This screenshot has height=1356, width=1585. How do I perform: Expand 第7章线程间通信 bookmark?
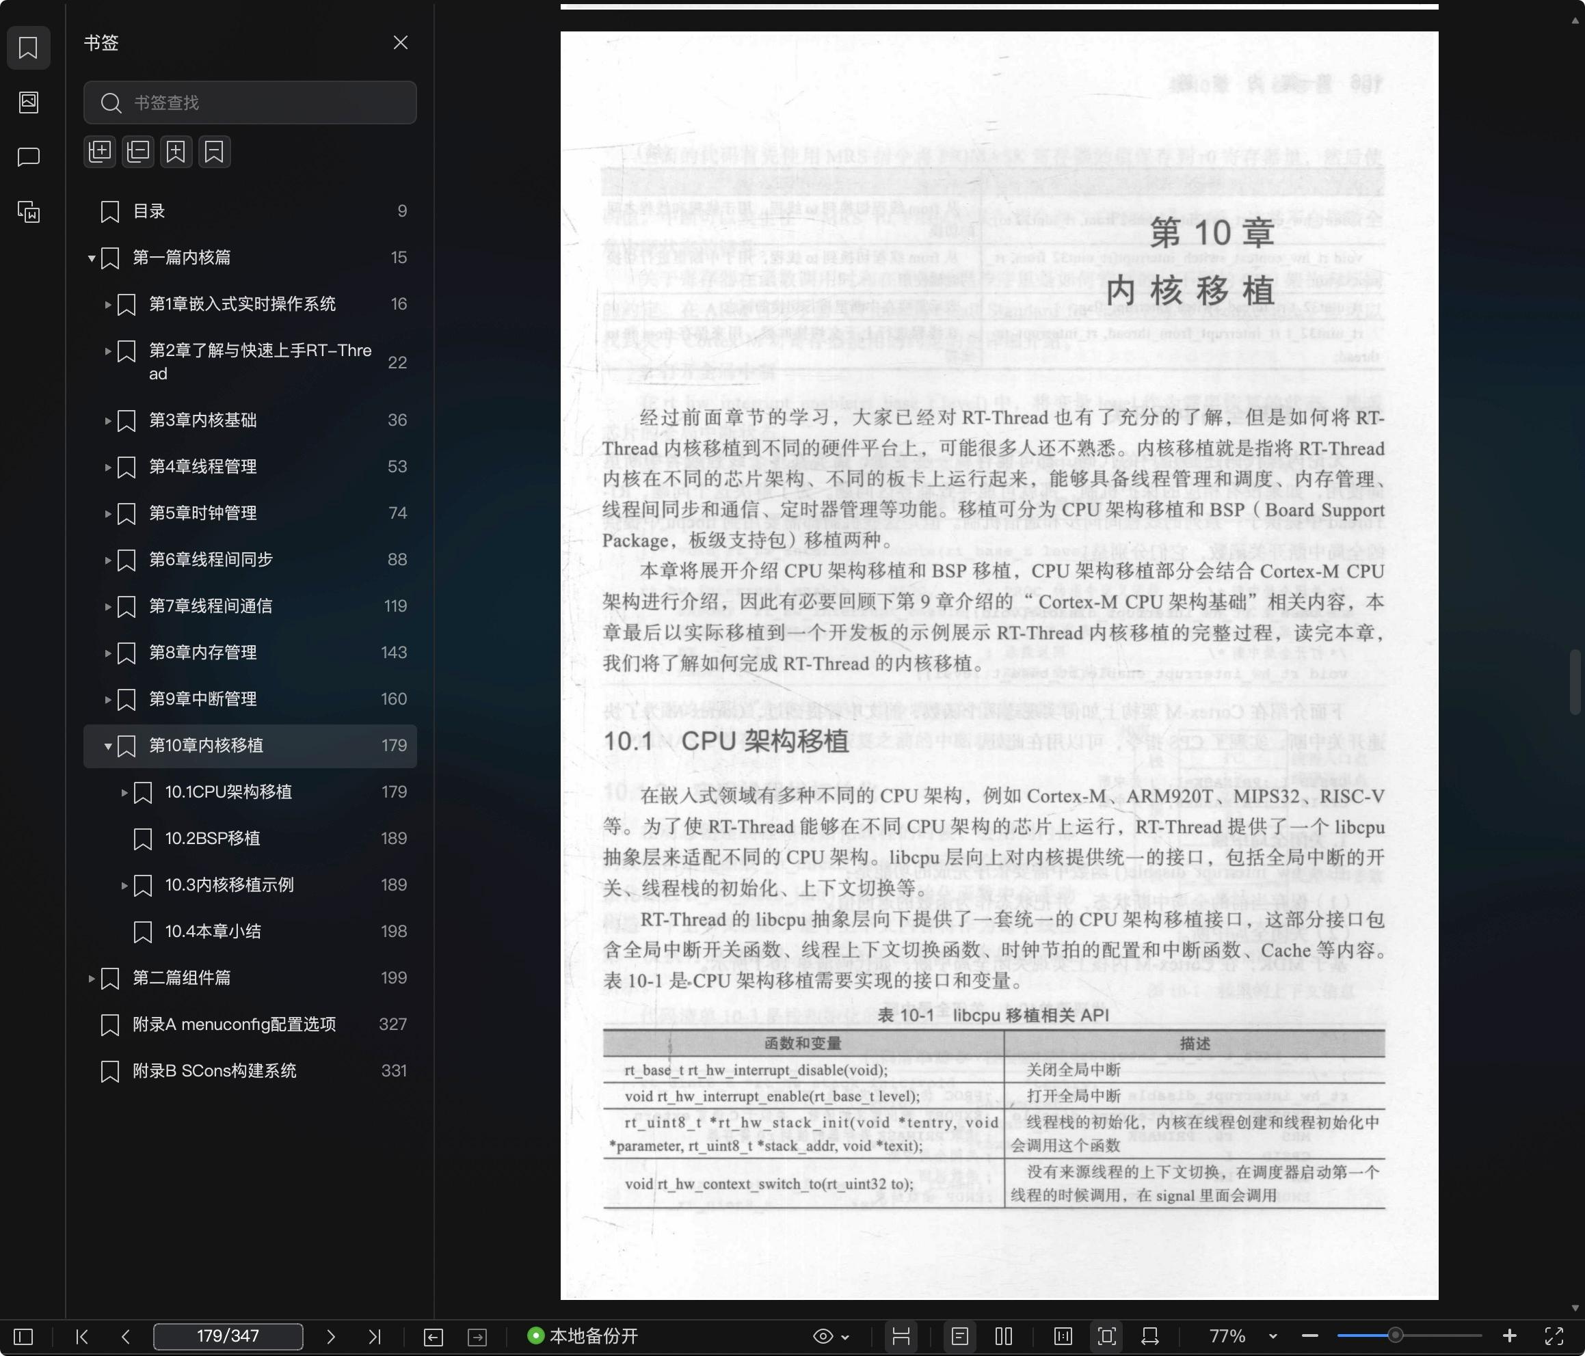108,607
